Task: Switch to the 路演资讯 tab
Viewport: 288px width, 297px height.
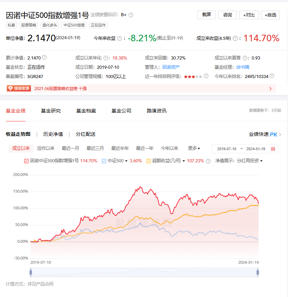Action: 157,111
